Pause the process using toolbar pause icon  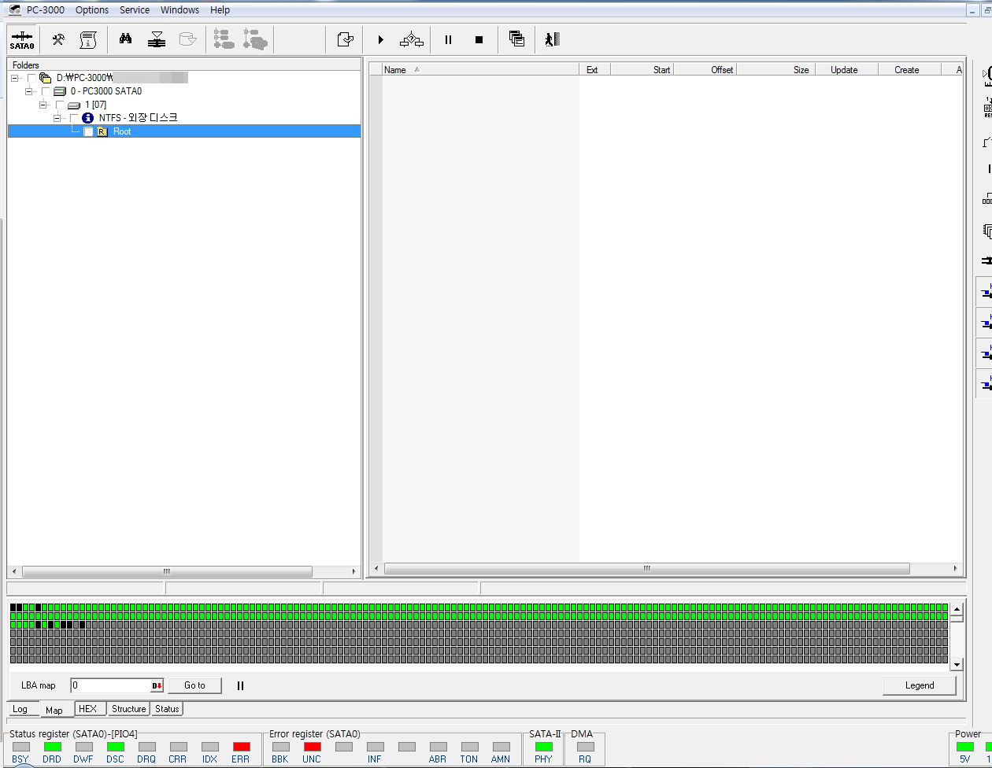tap(448, 39)
